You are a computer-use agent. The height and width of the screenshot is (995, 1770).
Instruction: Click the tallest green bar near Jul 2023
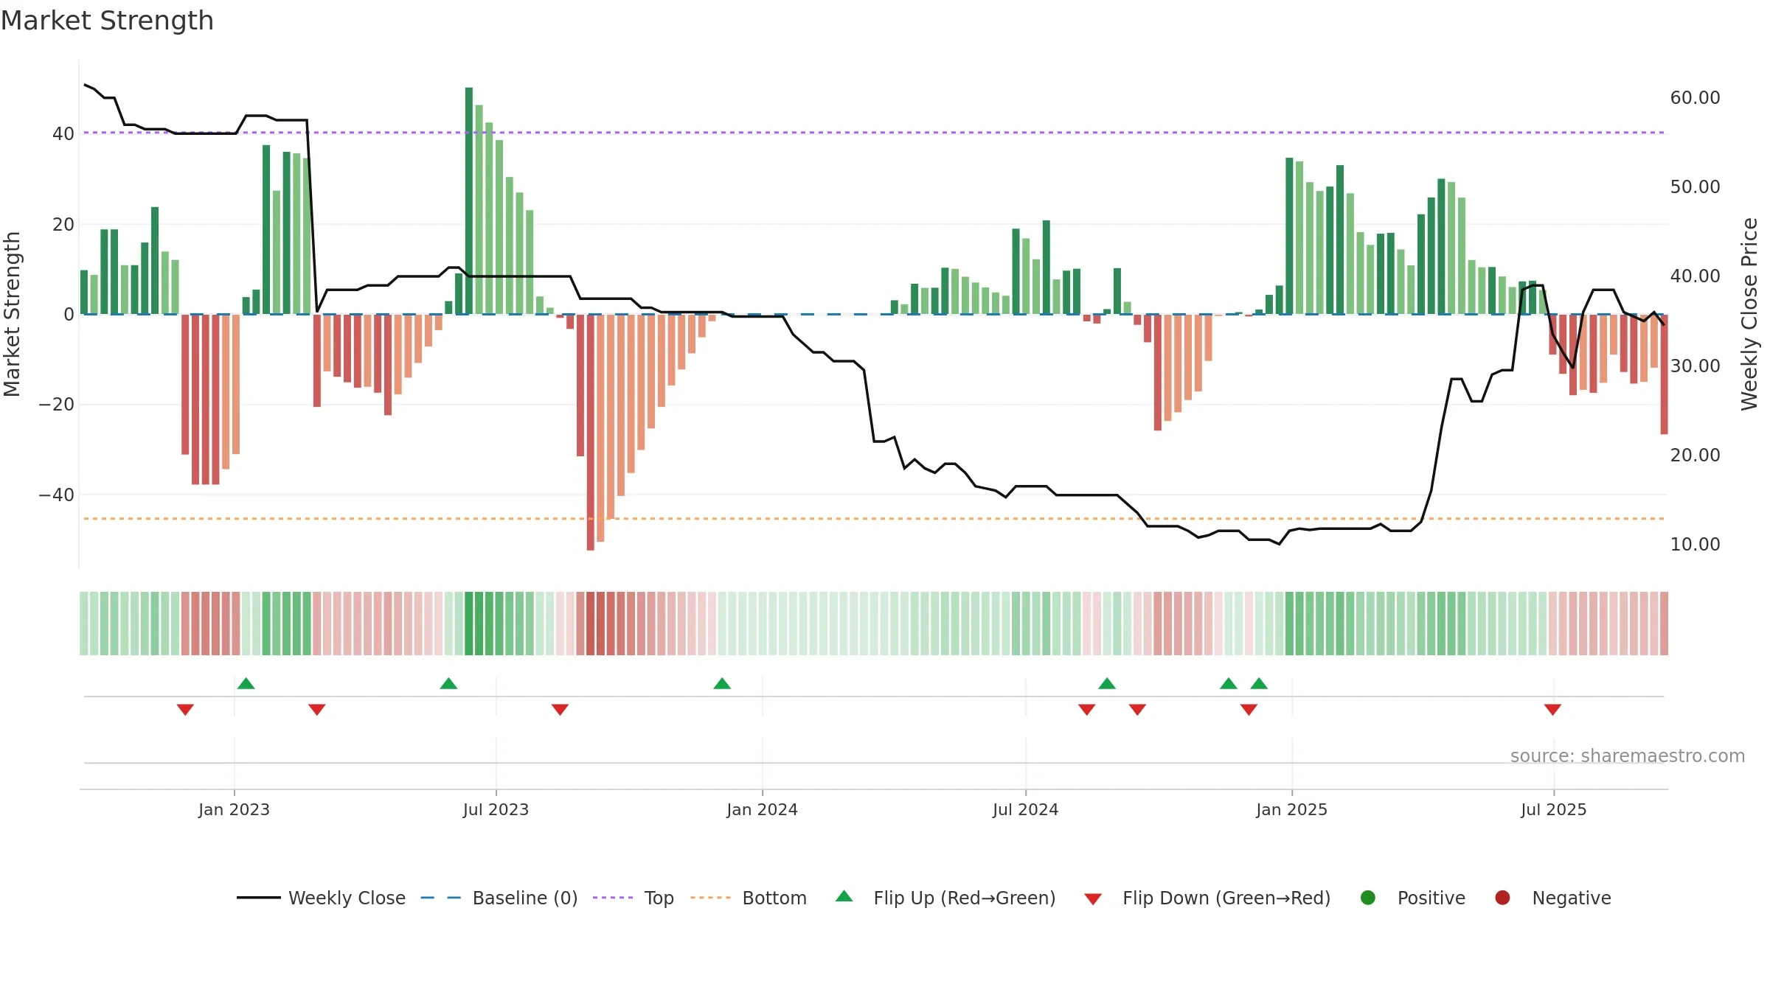pyautogui.click(x=469, y=200)
